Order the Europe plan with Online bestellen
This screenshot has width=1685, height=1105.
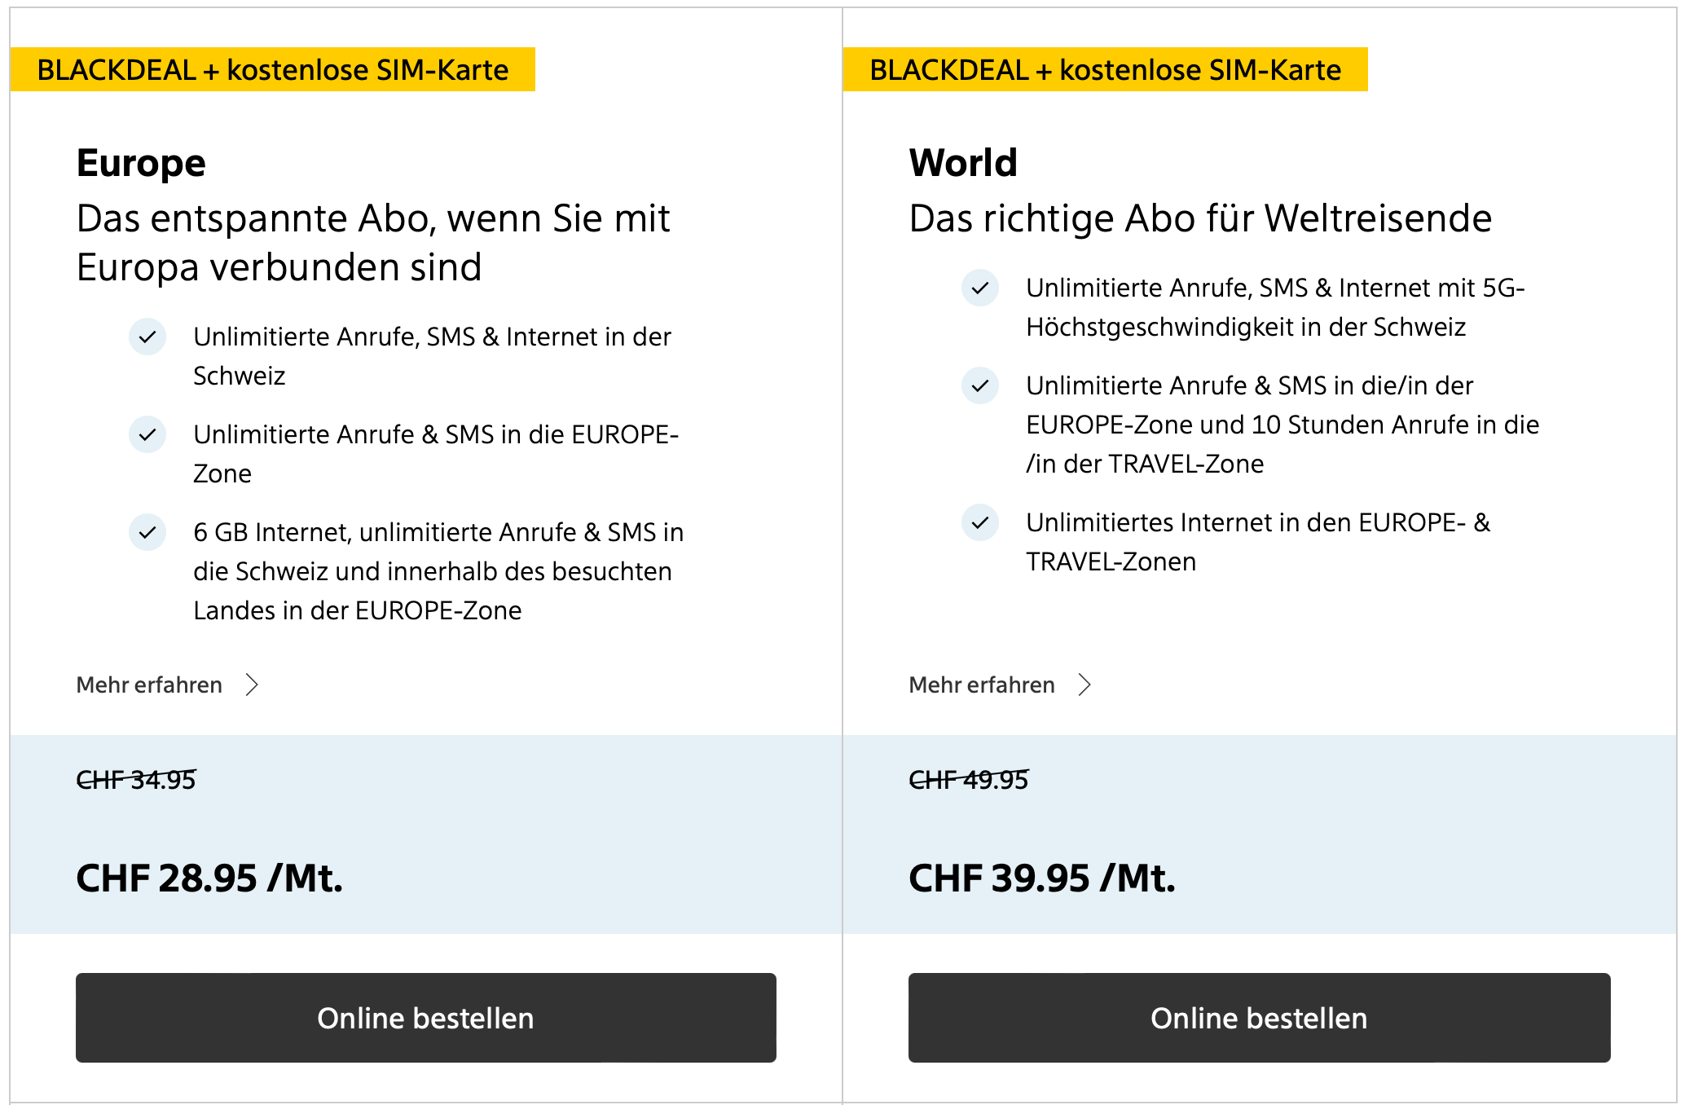425,1018
